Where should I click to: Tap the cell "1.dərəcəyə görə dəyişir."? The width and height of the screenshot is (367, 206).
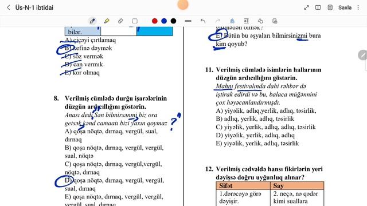point(243,197)
